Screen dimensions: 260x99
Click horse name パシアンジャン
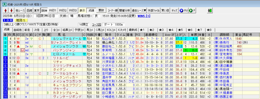[64, 50]
